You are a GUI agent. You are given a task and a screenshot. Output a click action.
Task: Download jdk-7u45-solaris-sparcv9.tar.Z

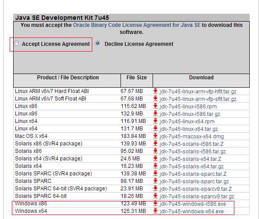pos(196,189)
